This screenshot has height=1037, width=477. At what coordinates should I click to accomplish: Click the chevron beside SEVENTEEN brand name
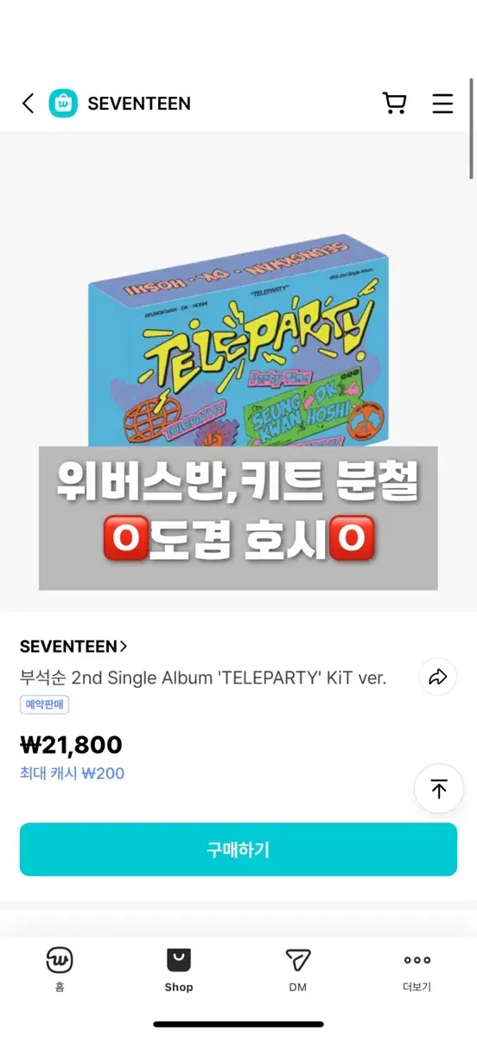tap(124, 646)
